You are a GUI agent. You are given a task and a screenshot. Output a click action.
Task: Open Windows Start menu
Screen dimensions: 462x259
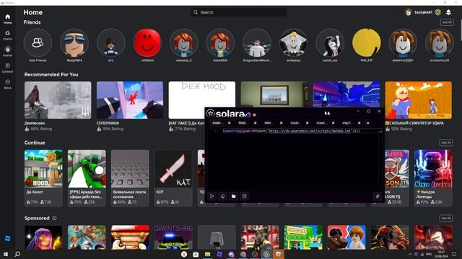(x=5, y=254)
